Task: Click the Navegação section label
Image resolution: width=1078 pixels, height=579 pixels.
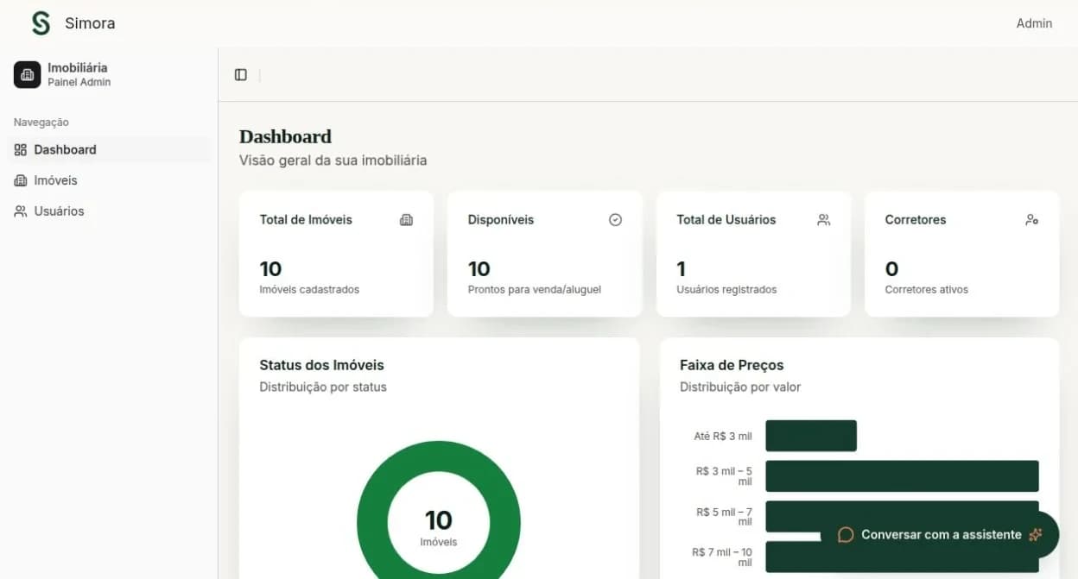Action: [41, 123]
